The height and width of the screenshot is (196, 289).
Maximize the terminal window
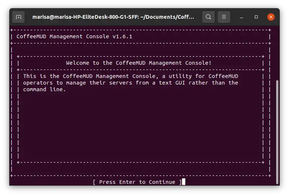click(x=256, y=17)
